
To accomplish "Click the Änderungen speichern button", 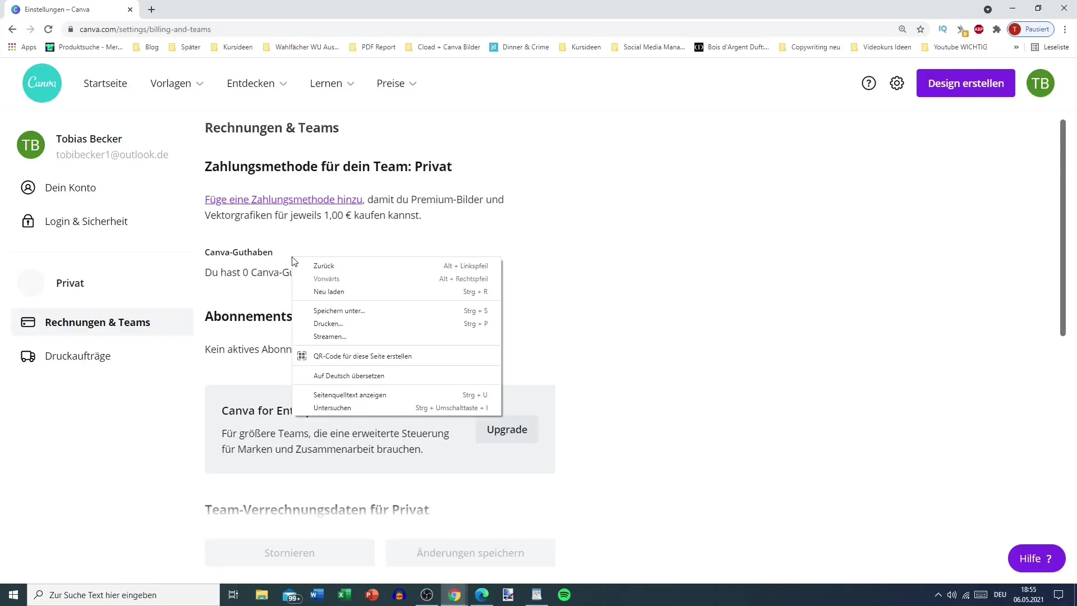I will (x=471, y=553).
